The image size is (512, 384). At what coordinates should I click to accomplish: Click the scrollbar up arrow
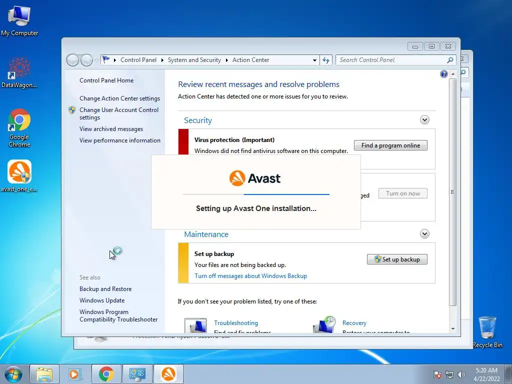coord(452,74)
